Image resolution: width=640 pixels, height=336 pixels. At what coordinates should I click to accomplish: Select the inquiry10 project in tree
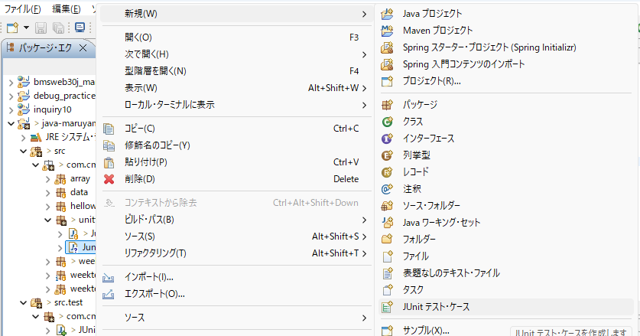click(x=52, y=109)
